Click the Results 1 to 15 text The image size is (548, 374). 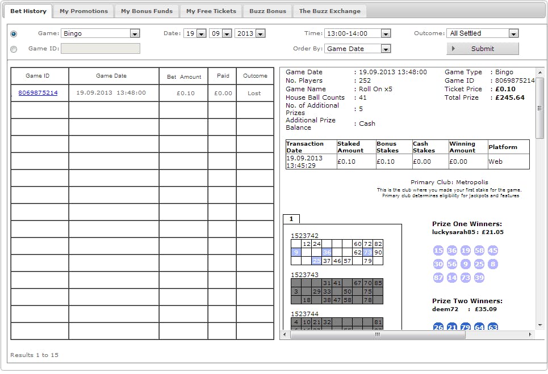[34, 355]
